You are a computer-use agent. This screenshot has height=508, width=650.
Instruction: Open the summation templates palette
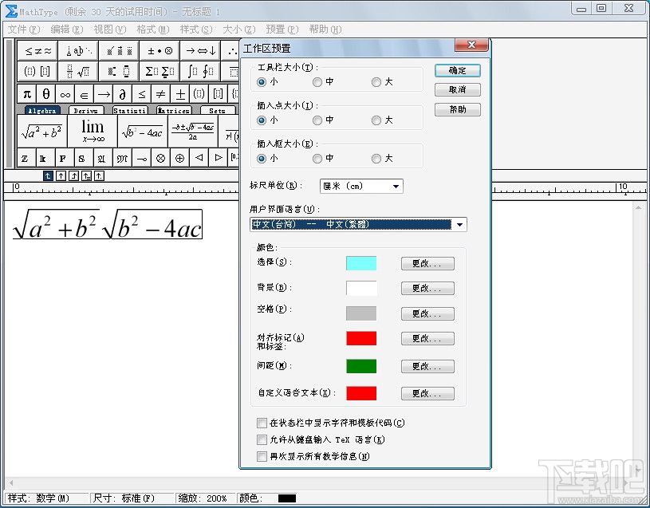158,71
